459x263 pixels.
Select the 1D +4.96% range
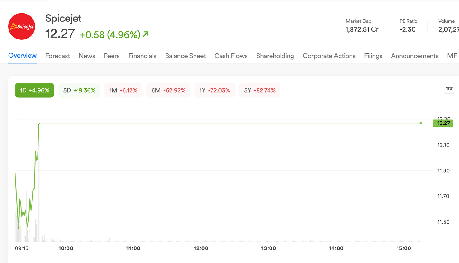[34, 90]
